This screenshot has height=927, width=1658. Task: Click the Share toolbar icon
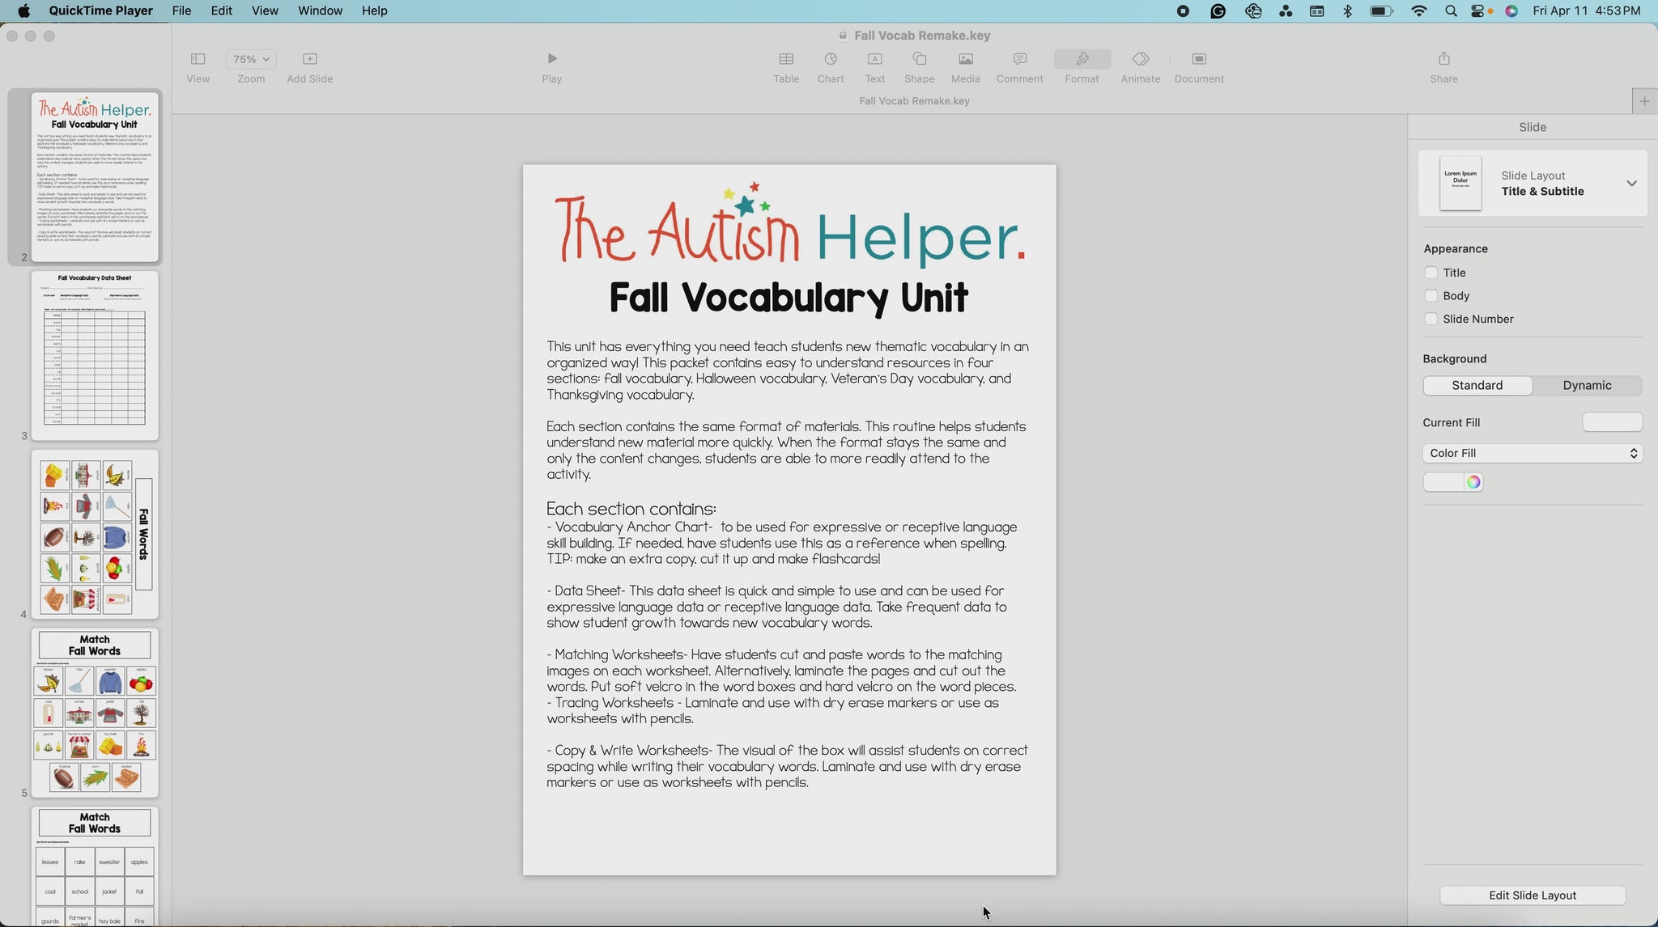[x=1443, y=59]
